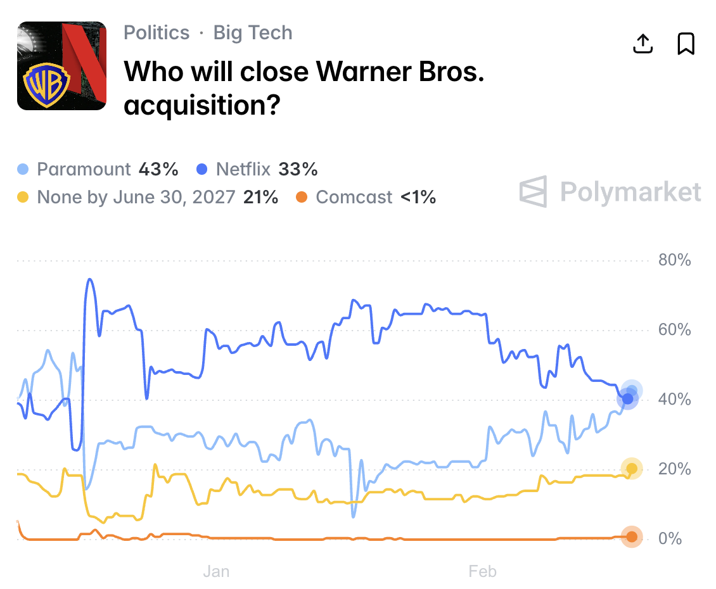Select the Netflix 33% legend label
Screen dimensions: 716x589
pyautogui.click(x=267, y=170)
